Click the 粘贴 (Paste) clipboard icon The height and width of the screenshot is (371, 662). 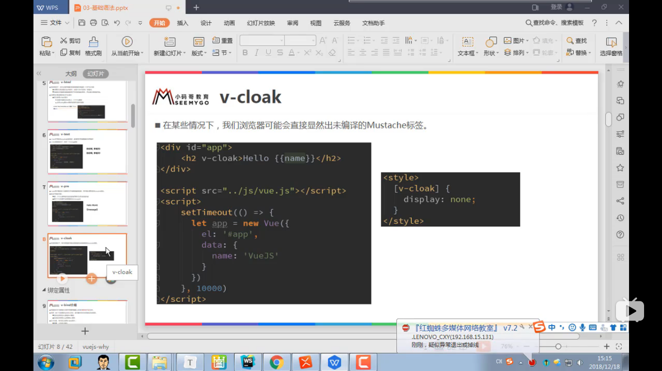click(x=47, y=42)
